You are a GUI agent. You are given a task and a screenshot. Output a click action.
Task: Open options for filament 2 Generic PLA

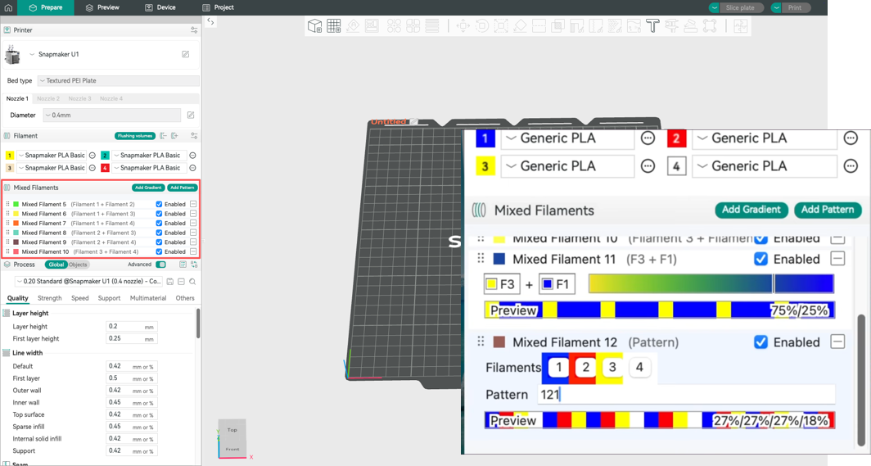click(x=851, y=138)
